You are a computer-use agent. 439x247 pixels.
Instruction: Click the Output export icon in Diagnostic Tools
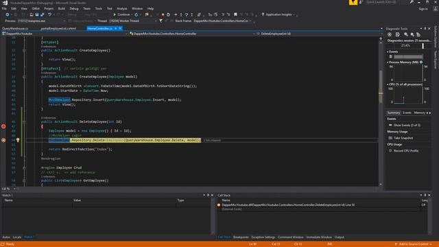click(x=398, y=34)
